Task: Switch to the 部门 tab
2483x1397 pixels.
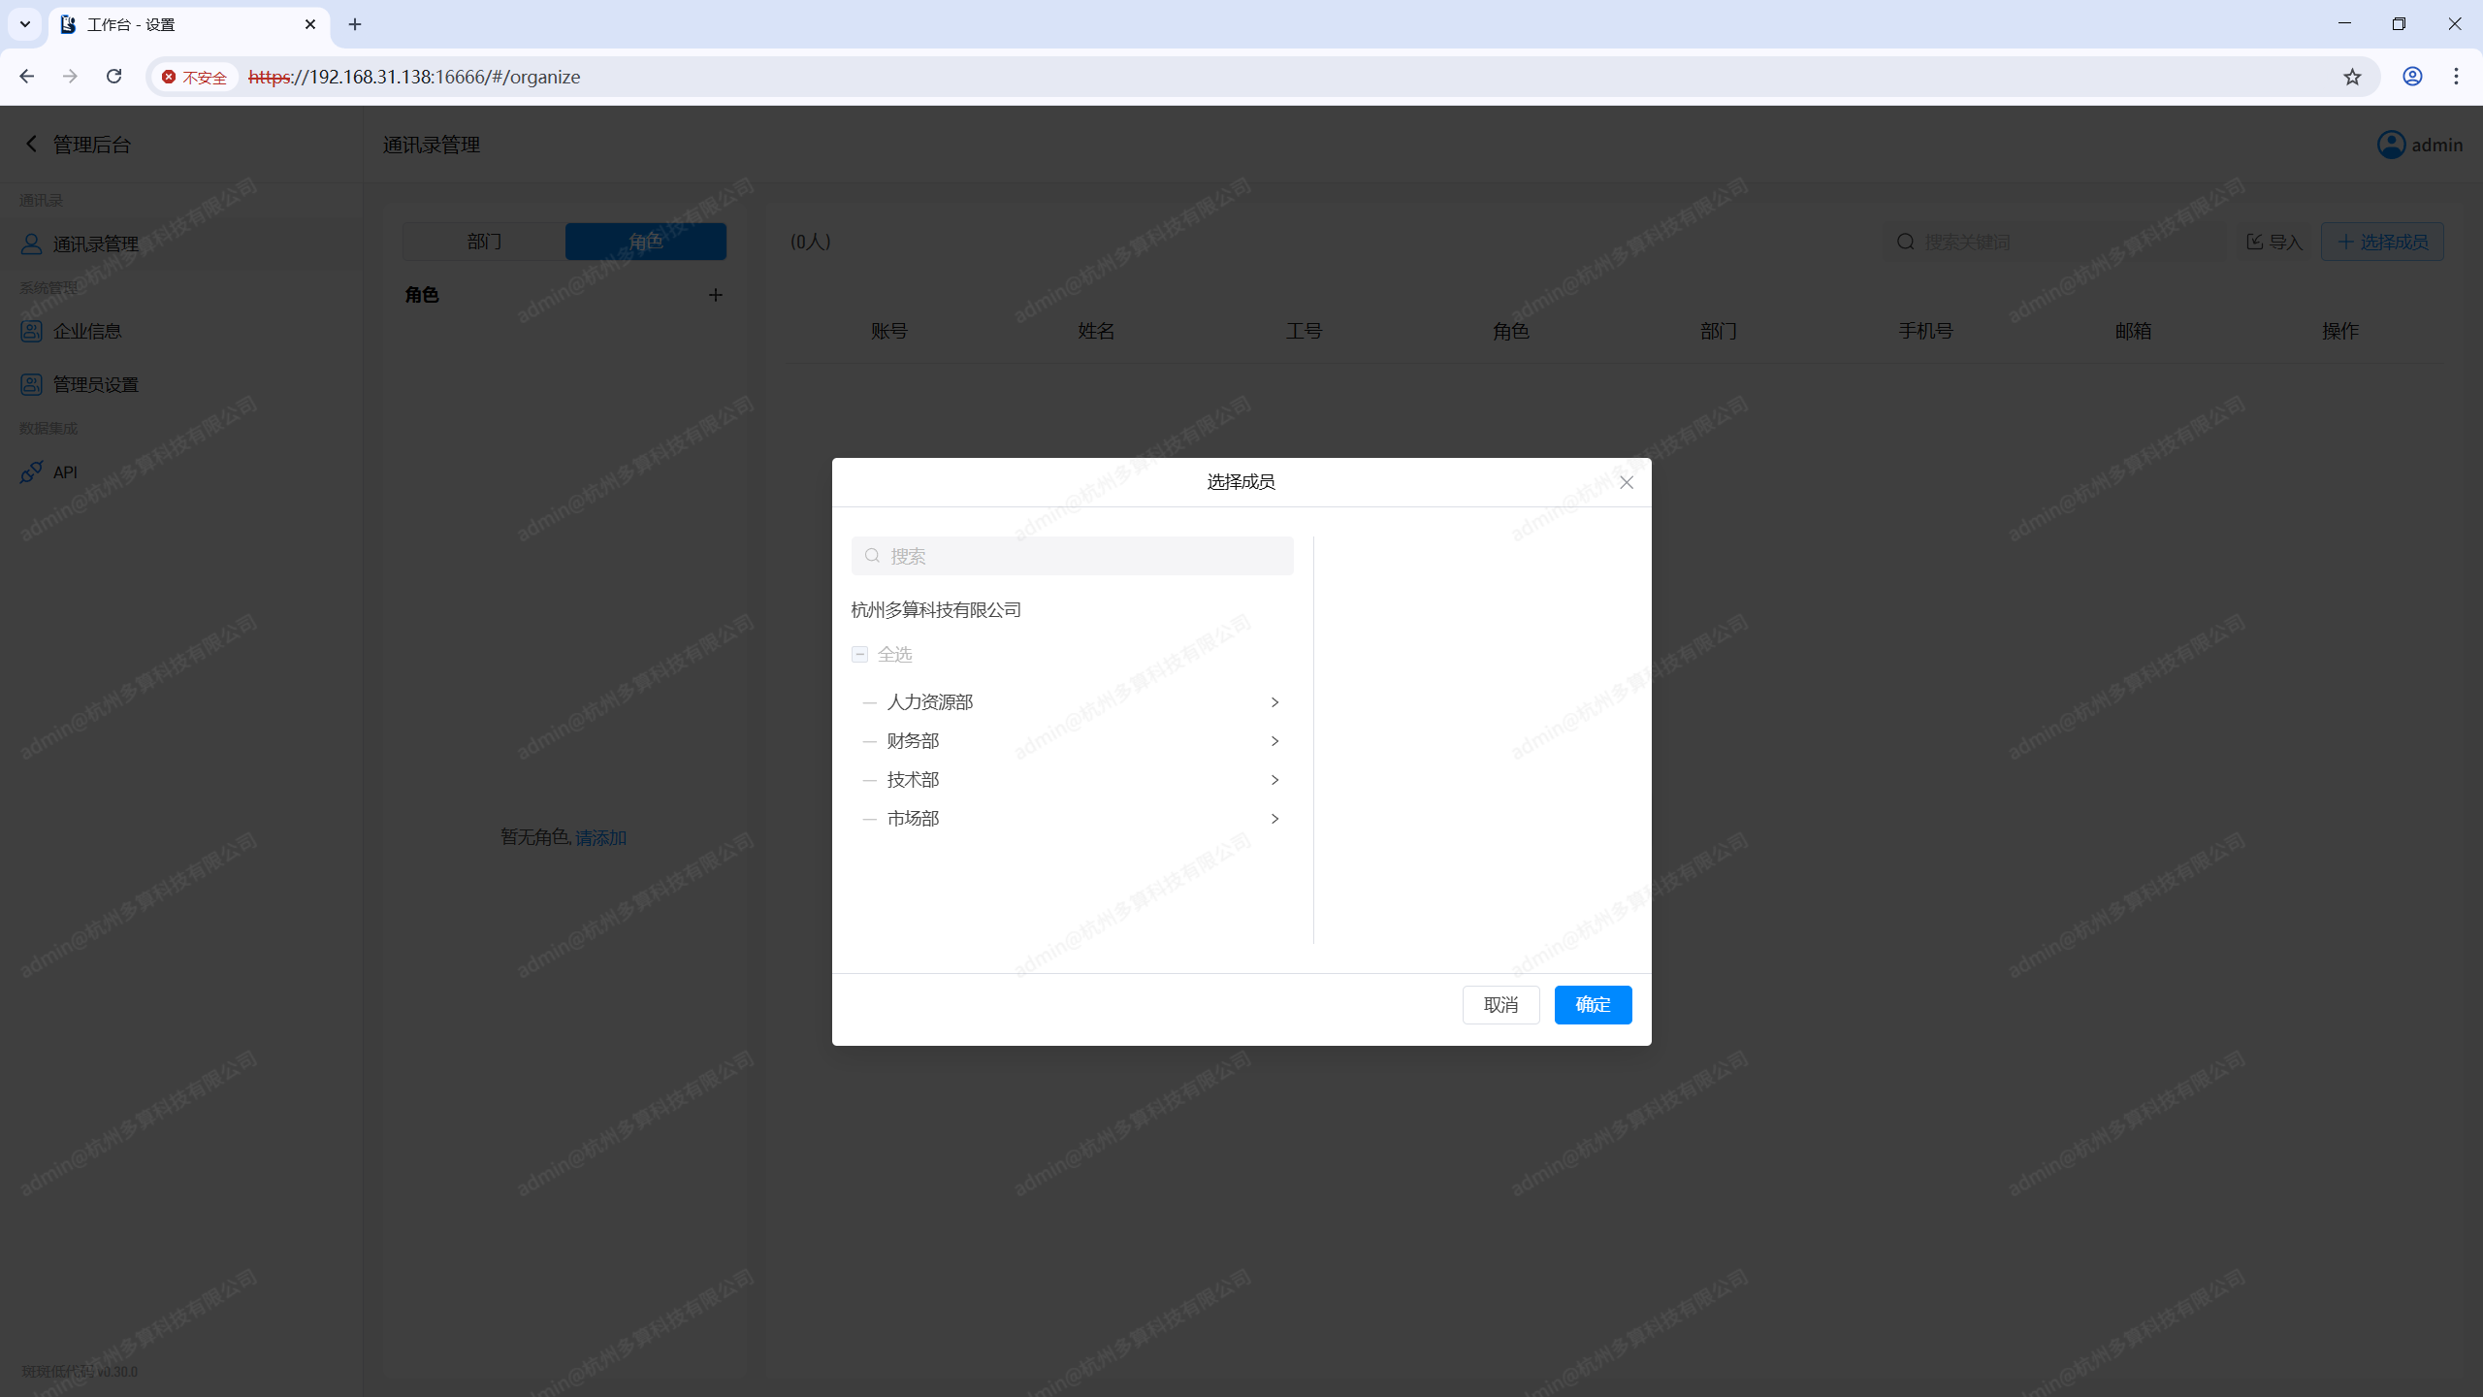Action: (x=484, y=242)
